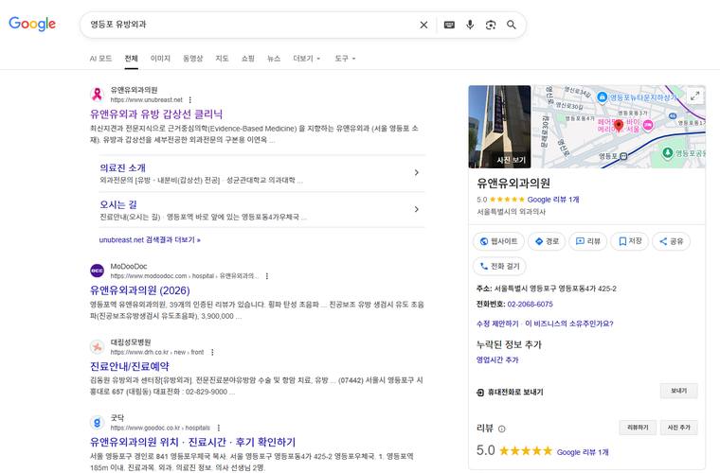720x473 pixels.
Task: Switch to AI 모드 tab
Action: [100, 59]
